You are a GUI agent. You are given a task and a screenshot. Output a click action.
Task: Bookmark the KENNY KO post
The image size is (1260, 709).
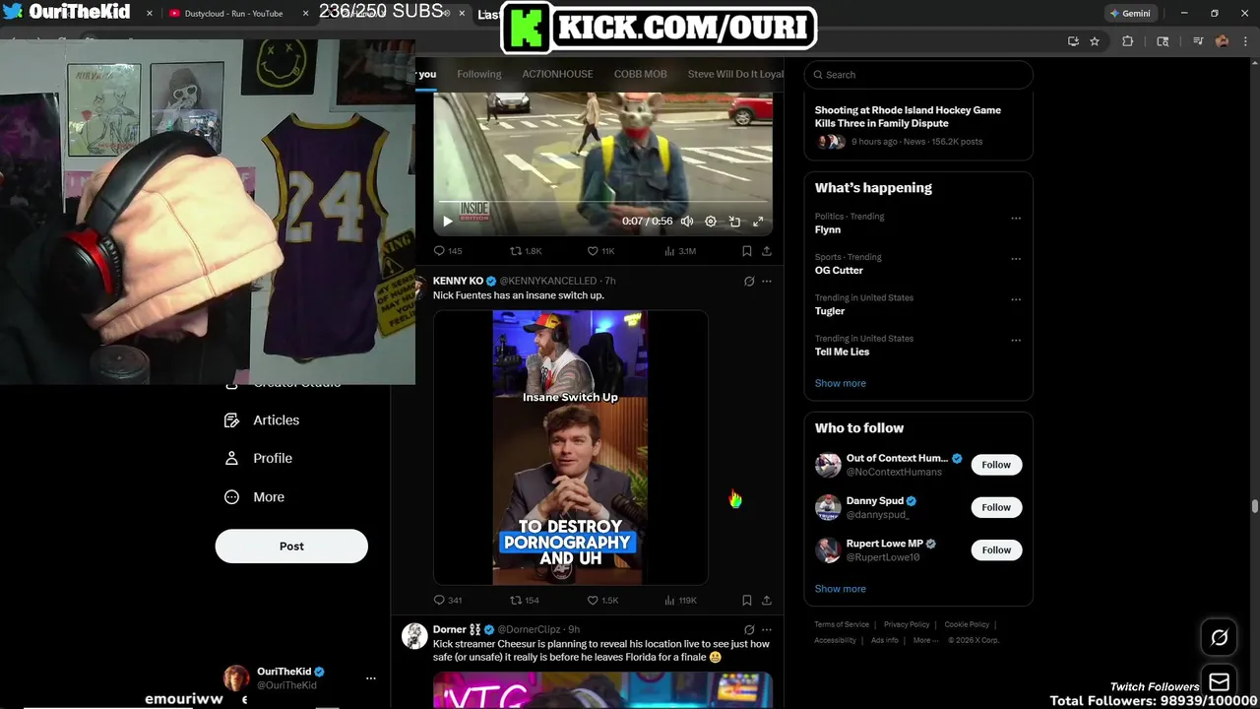point(747,600)
